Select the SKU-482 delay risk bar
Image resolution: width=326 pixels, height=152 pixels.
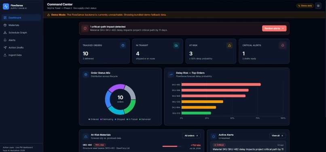click(x=221, y=84)
